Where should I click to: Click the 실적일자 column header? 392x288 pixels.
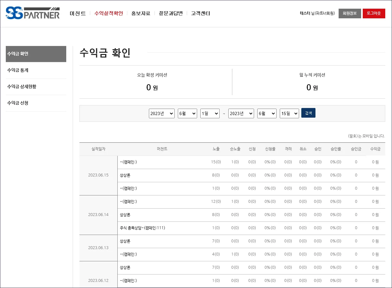[98, 149]
